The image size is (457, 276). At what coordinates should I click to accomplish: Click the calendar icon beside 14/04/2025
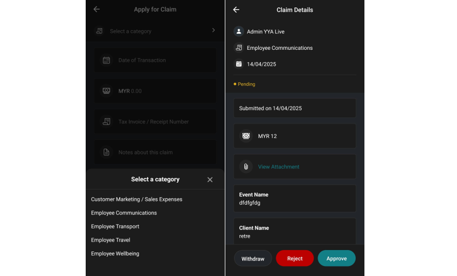point(239,64)
